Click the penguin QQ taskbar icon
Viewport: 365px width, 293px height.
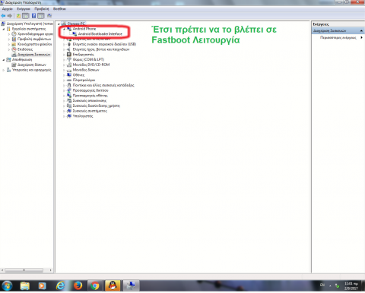pyautogui.click(x=113, y=285)
